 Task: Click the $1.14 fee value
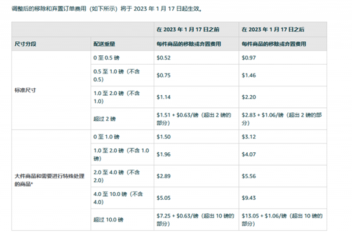coord(163,97)
